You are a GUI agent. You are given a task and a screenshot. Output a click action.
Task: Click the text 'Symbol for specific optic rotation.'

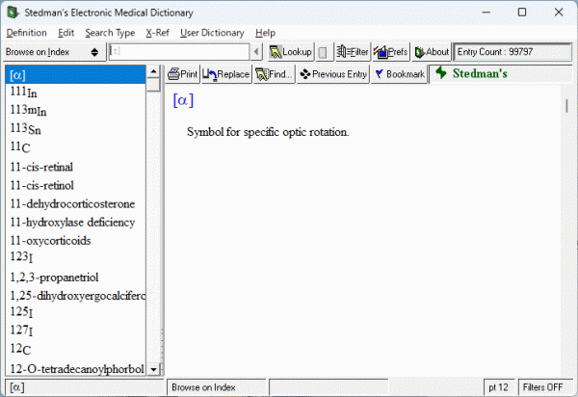(268, 132)
